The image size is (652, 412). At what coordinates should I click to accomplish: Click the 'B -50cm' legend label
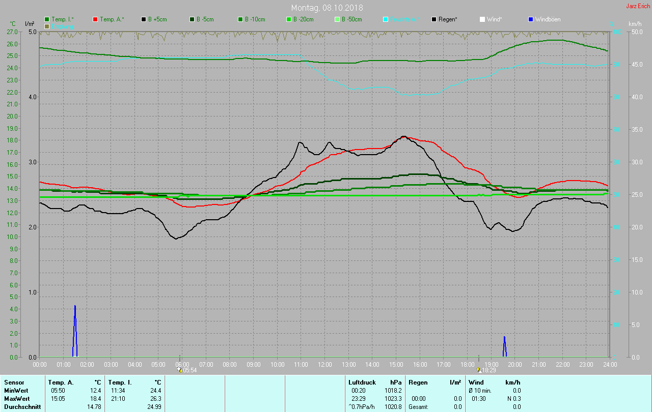coord(352,19)
